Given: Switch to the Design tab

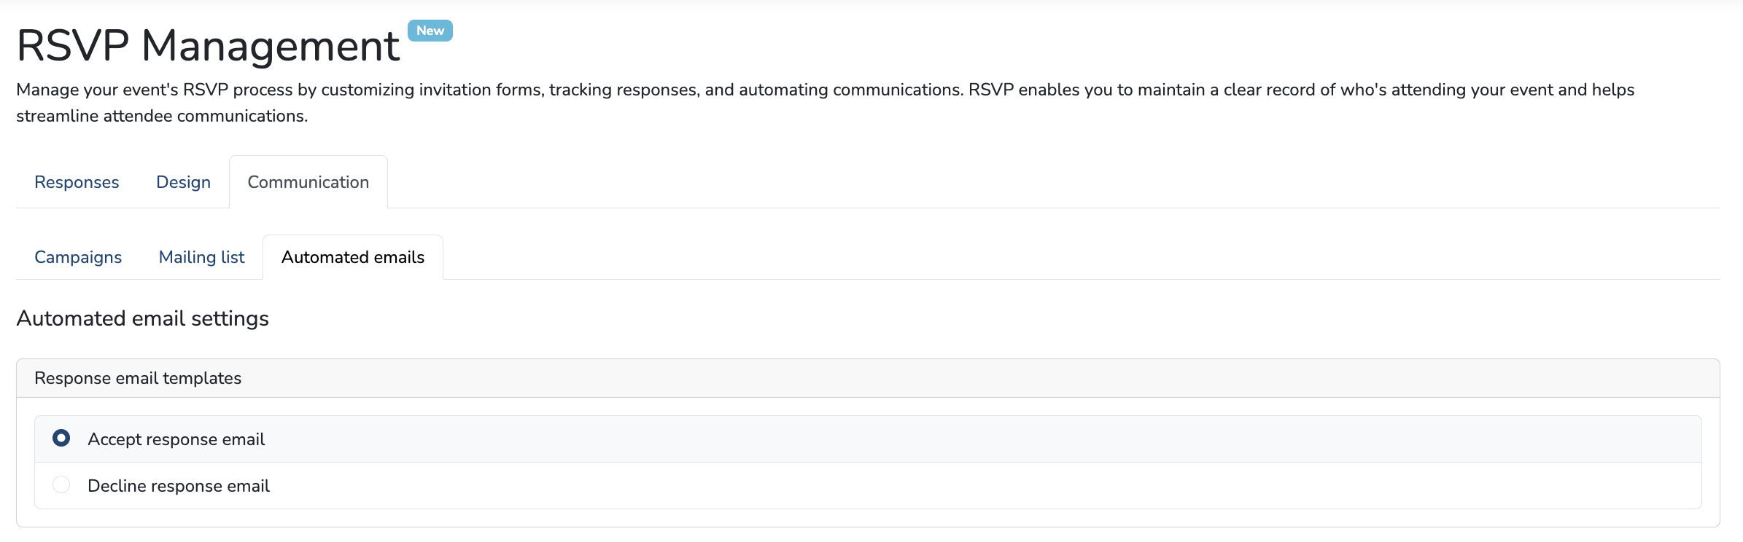Looking at the screenshot, I should [183, 182].
